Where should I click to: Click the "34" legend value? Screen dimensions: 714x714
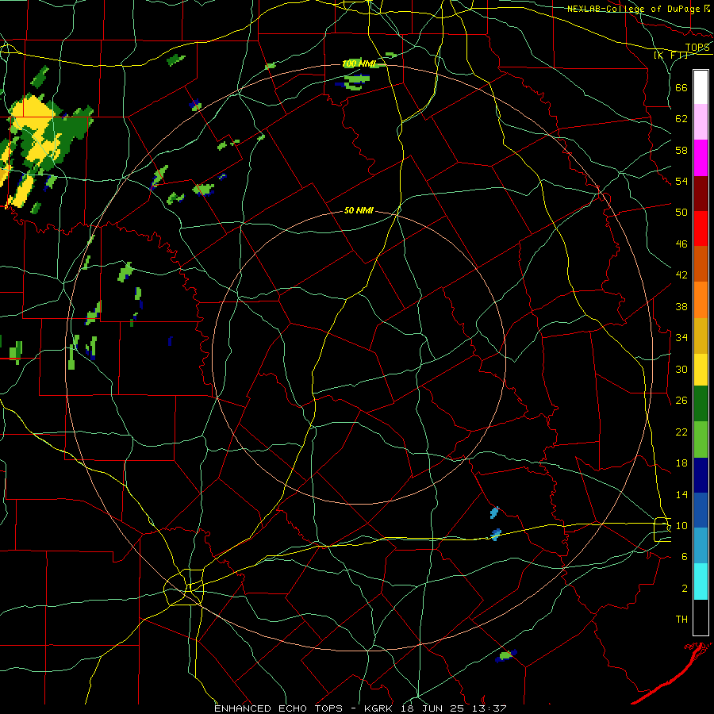tap(681, 338)
